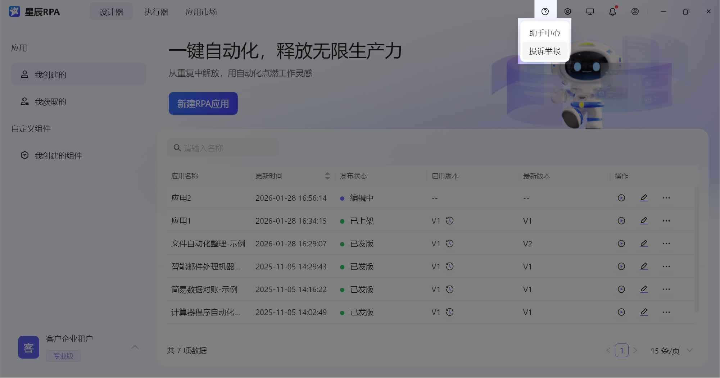Sort the table by 更新时间
Image resolution: width=720 pixels, height=378 pixels.
click(x=327, y=176)
